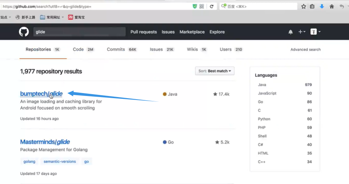This screenshot has height=184, width=349.
Task: Click the golang topic tag
Action: click(x=29, y=161)
